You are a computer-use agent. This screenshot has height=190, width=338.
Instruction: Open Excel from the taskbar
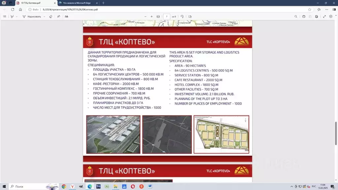click(107, 187)
